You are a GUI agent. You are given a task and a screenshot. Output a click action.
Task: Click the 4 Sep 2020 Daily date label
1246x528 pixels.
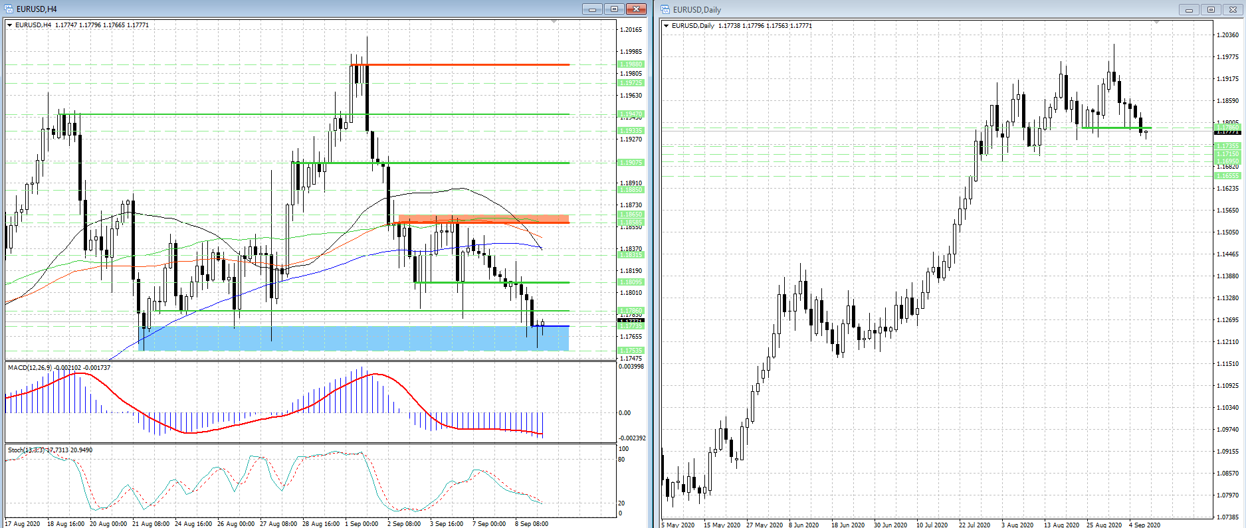(1144, 524)
